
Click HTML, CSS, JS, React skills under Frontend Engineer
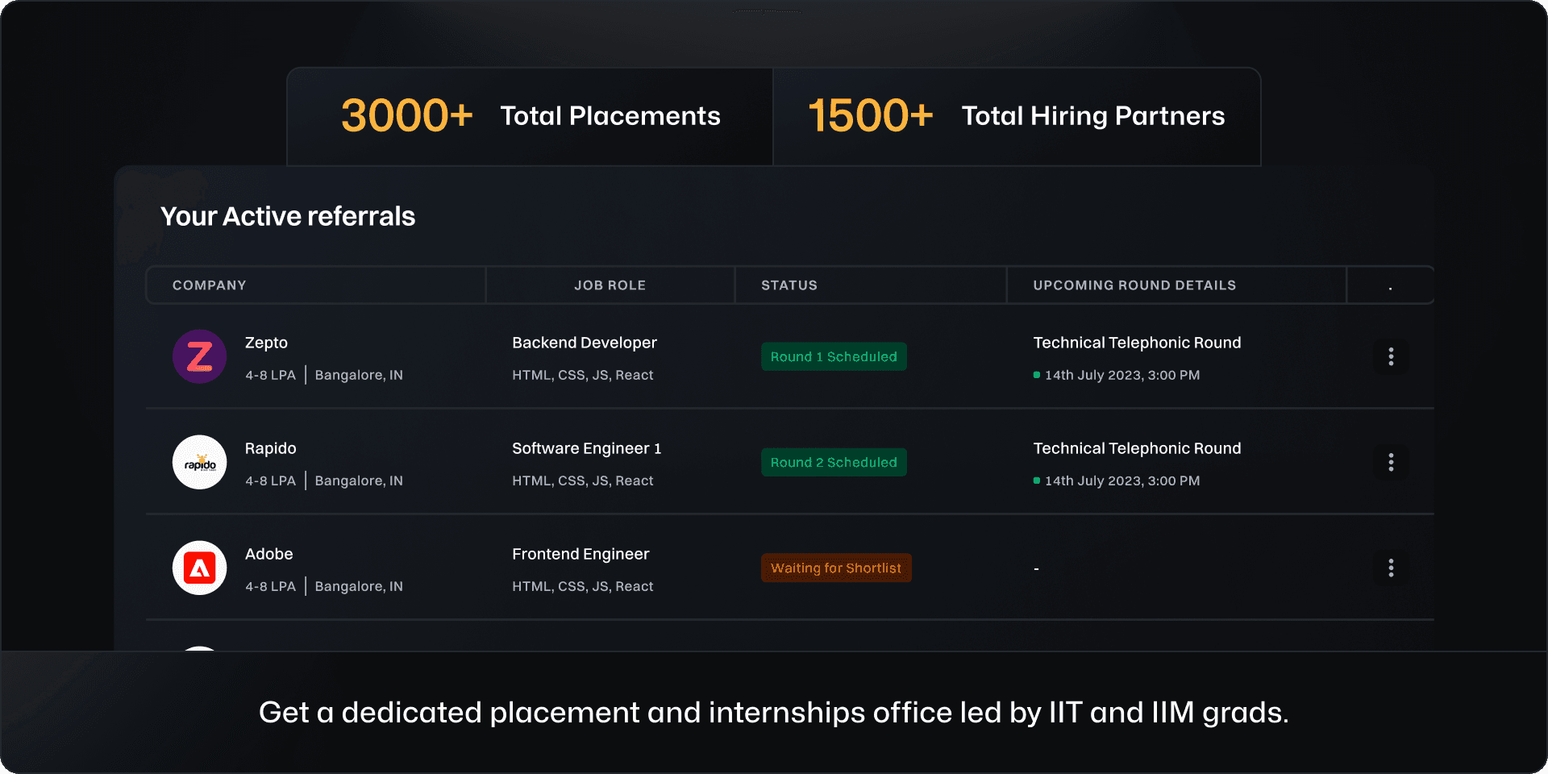click(x=583, y=586)
